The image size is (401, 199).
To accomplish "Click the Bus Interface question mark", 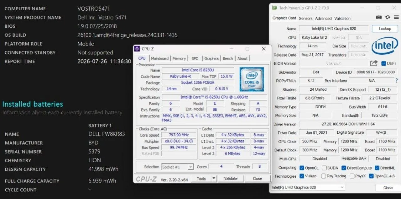I will tap(397, 81).
